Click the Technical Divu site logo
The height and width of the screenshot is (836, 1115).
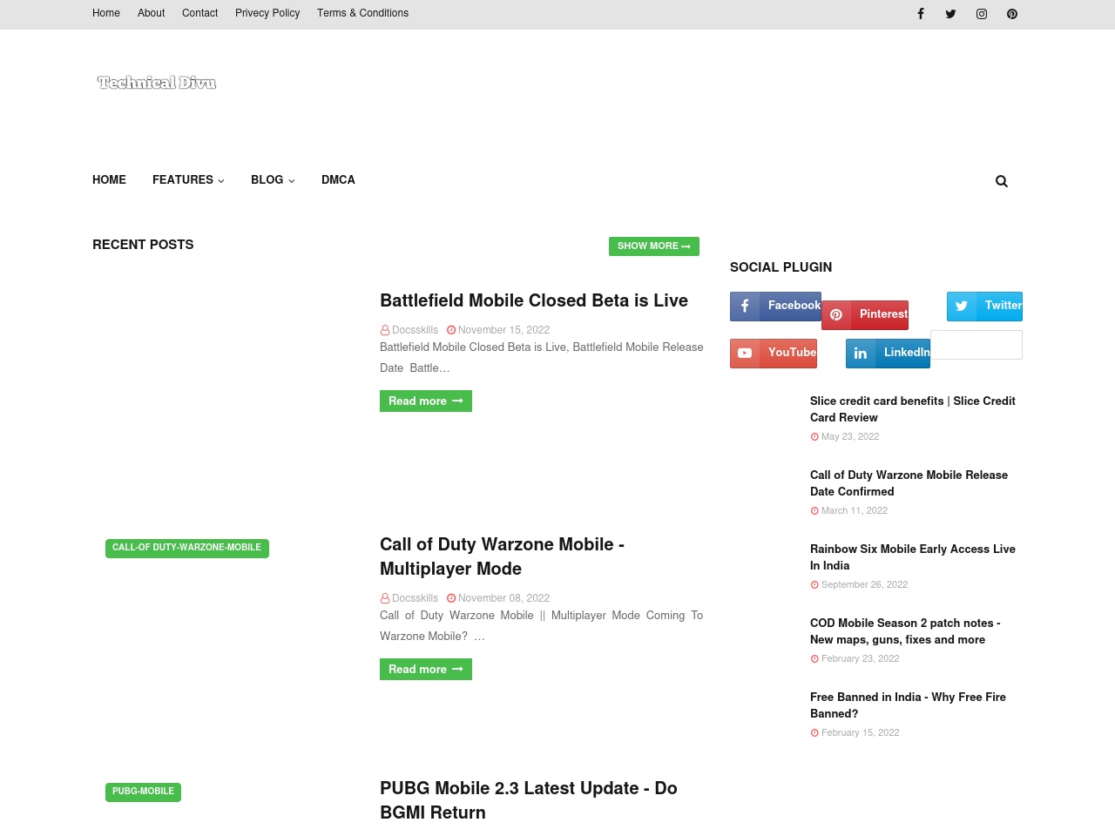point(157,83)
